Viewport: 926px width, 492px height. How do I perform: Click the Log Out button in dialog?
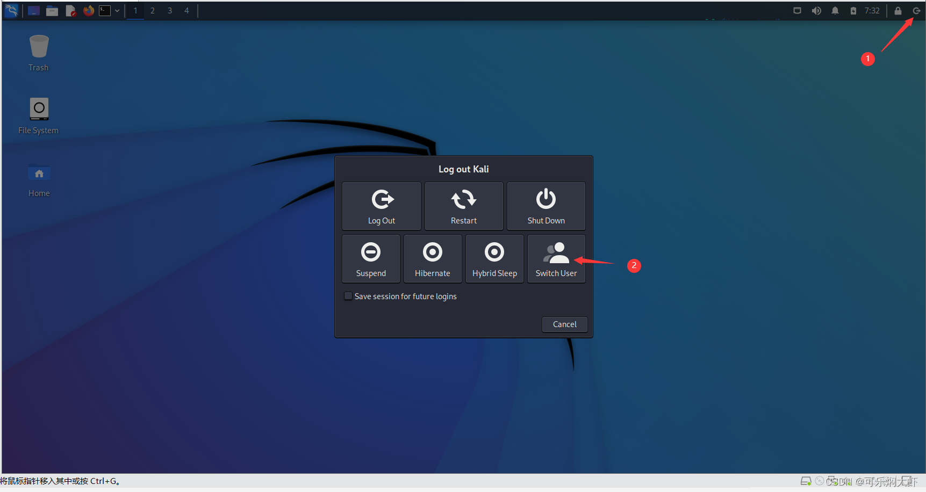382,206
